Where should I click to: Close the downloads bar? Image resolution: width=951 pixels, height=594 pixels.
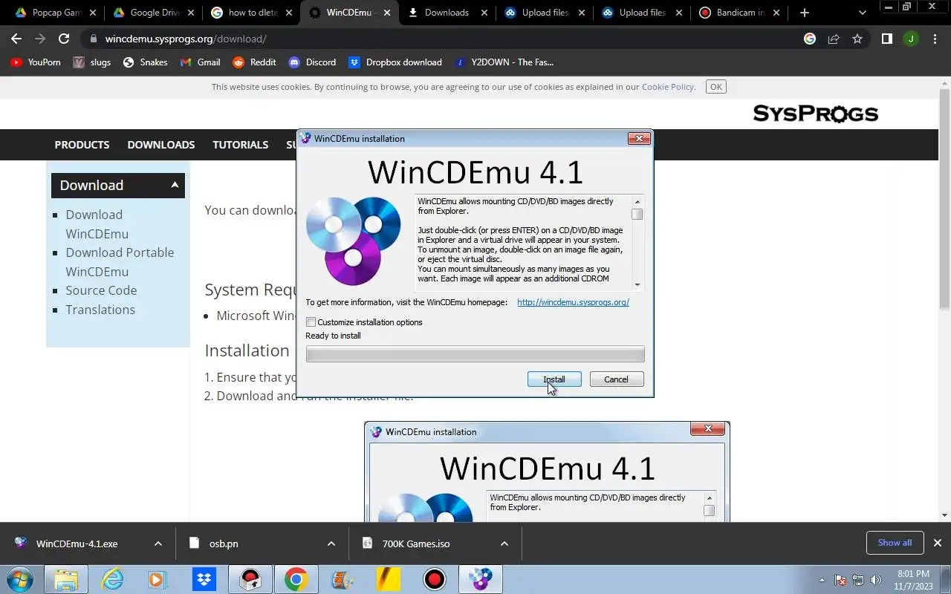(938, 543)
